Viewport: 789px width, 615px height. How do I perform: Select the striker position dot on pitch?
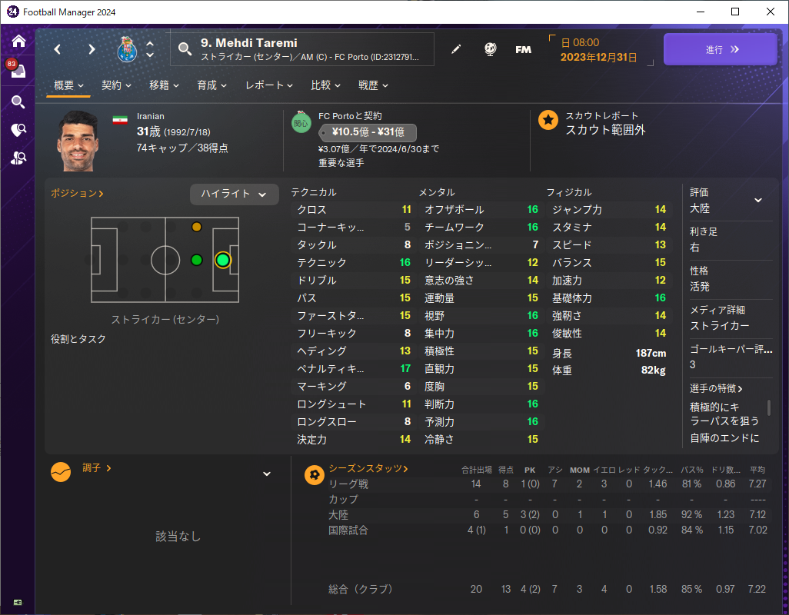click(222, 260)
